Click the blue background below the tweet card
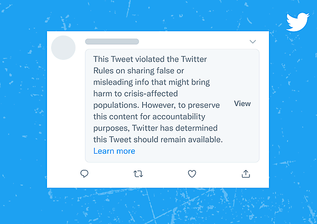Screen dimensions: 317x224 (158, 206)
